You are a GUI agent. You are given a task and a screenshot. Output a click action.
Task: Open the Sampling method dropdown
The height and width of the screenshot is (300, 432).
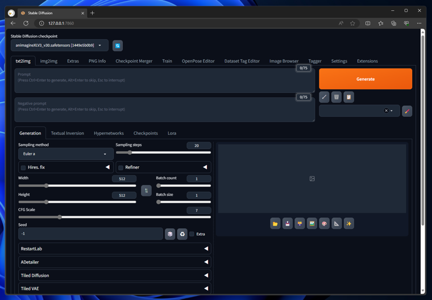click(x=66, y=154)
